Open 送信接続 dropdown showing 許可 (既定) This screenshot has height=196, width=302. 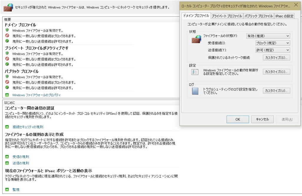273,50
